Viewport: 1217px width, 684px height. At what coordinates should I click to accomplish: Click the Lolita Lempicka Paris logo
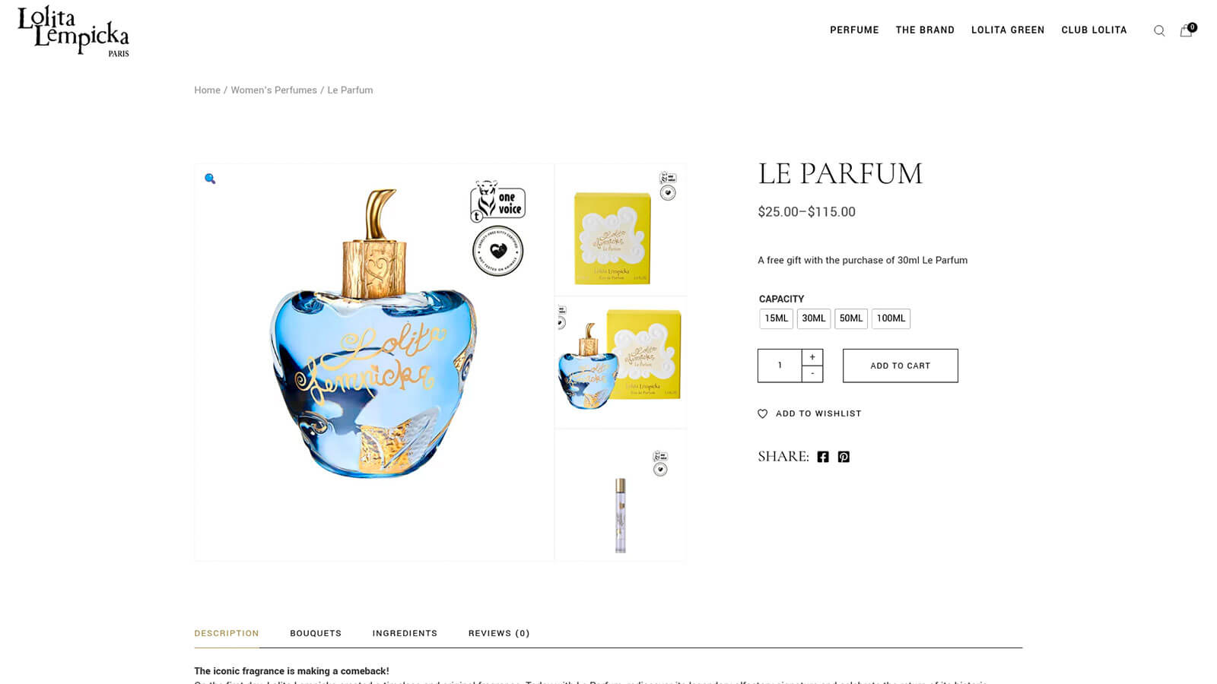pyautogui.click(x=74, y=31)
